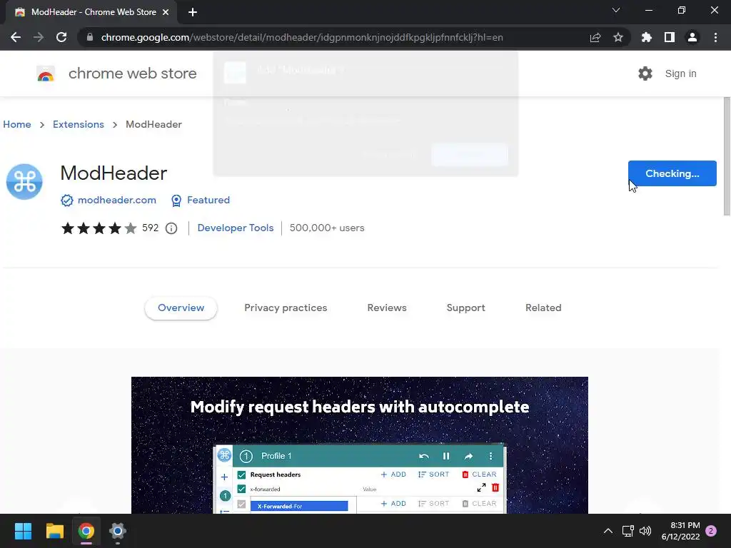Expand the tab search dropdown
The height and width of the screenshot is (548, 731).
tap(616, 10)
